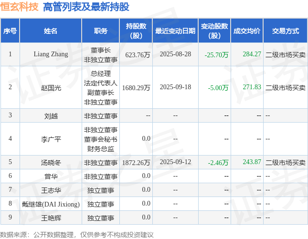
Task: Click the name Liang Zhang
Action: 51,54
